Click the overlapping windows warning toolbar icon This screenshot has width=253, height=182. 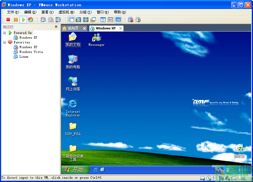pyautogui.click(x=93, y=20)
